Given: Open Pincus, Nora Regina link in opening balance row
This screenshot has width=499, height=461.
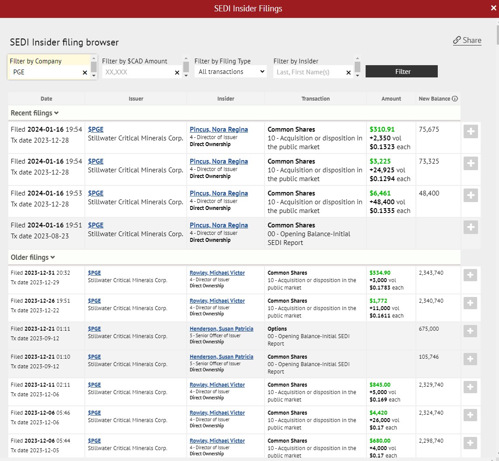Looking at the screenshot, I should [219, 225].
